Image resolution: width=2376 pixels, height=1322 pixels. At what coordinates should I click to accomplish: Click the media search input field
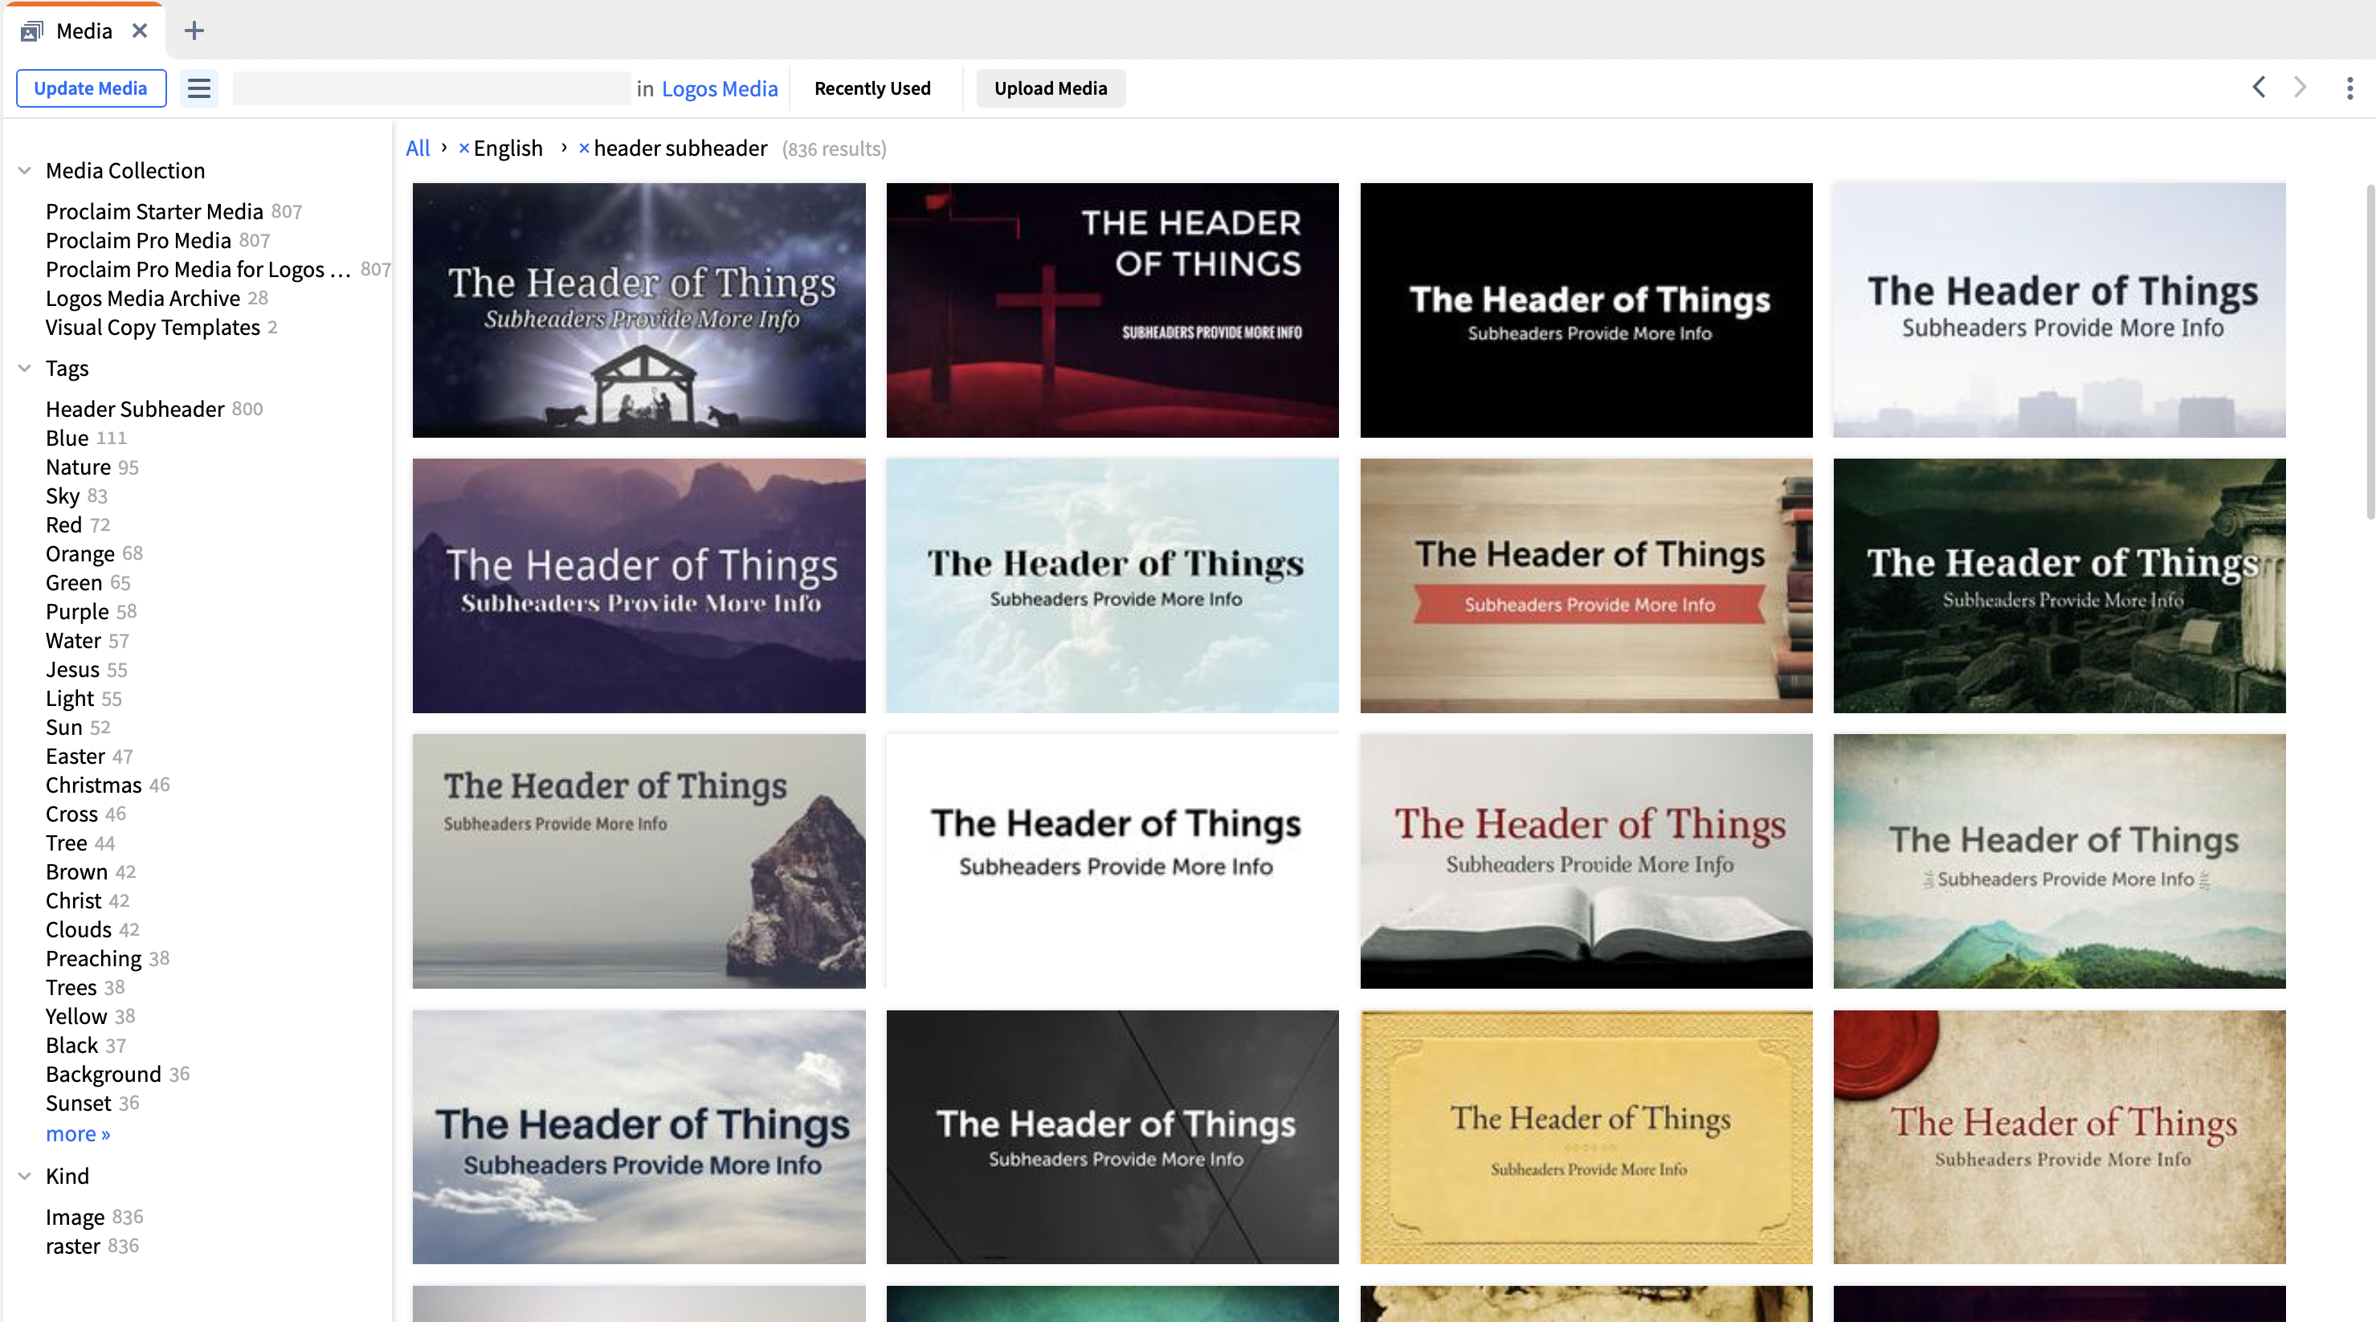coord(431,88)
